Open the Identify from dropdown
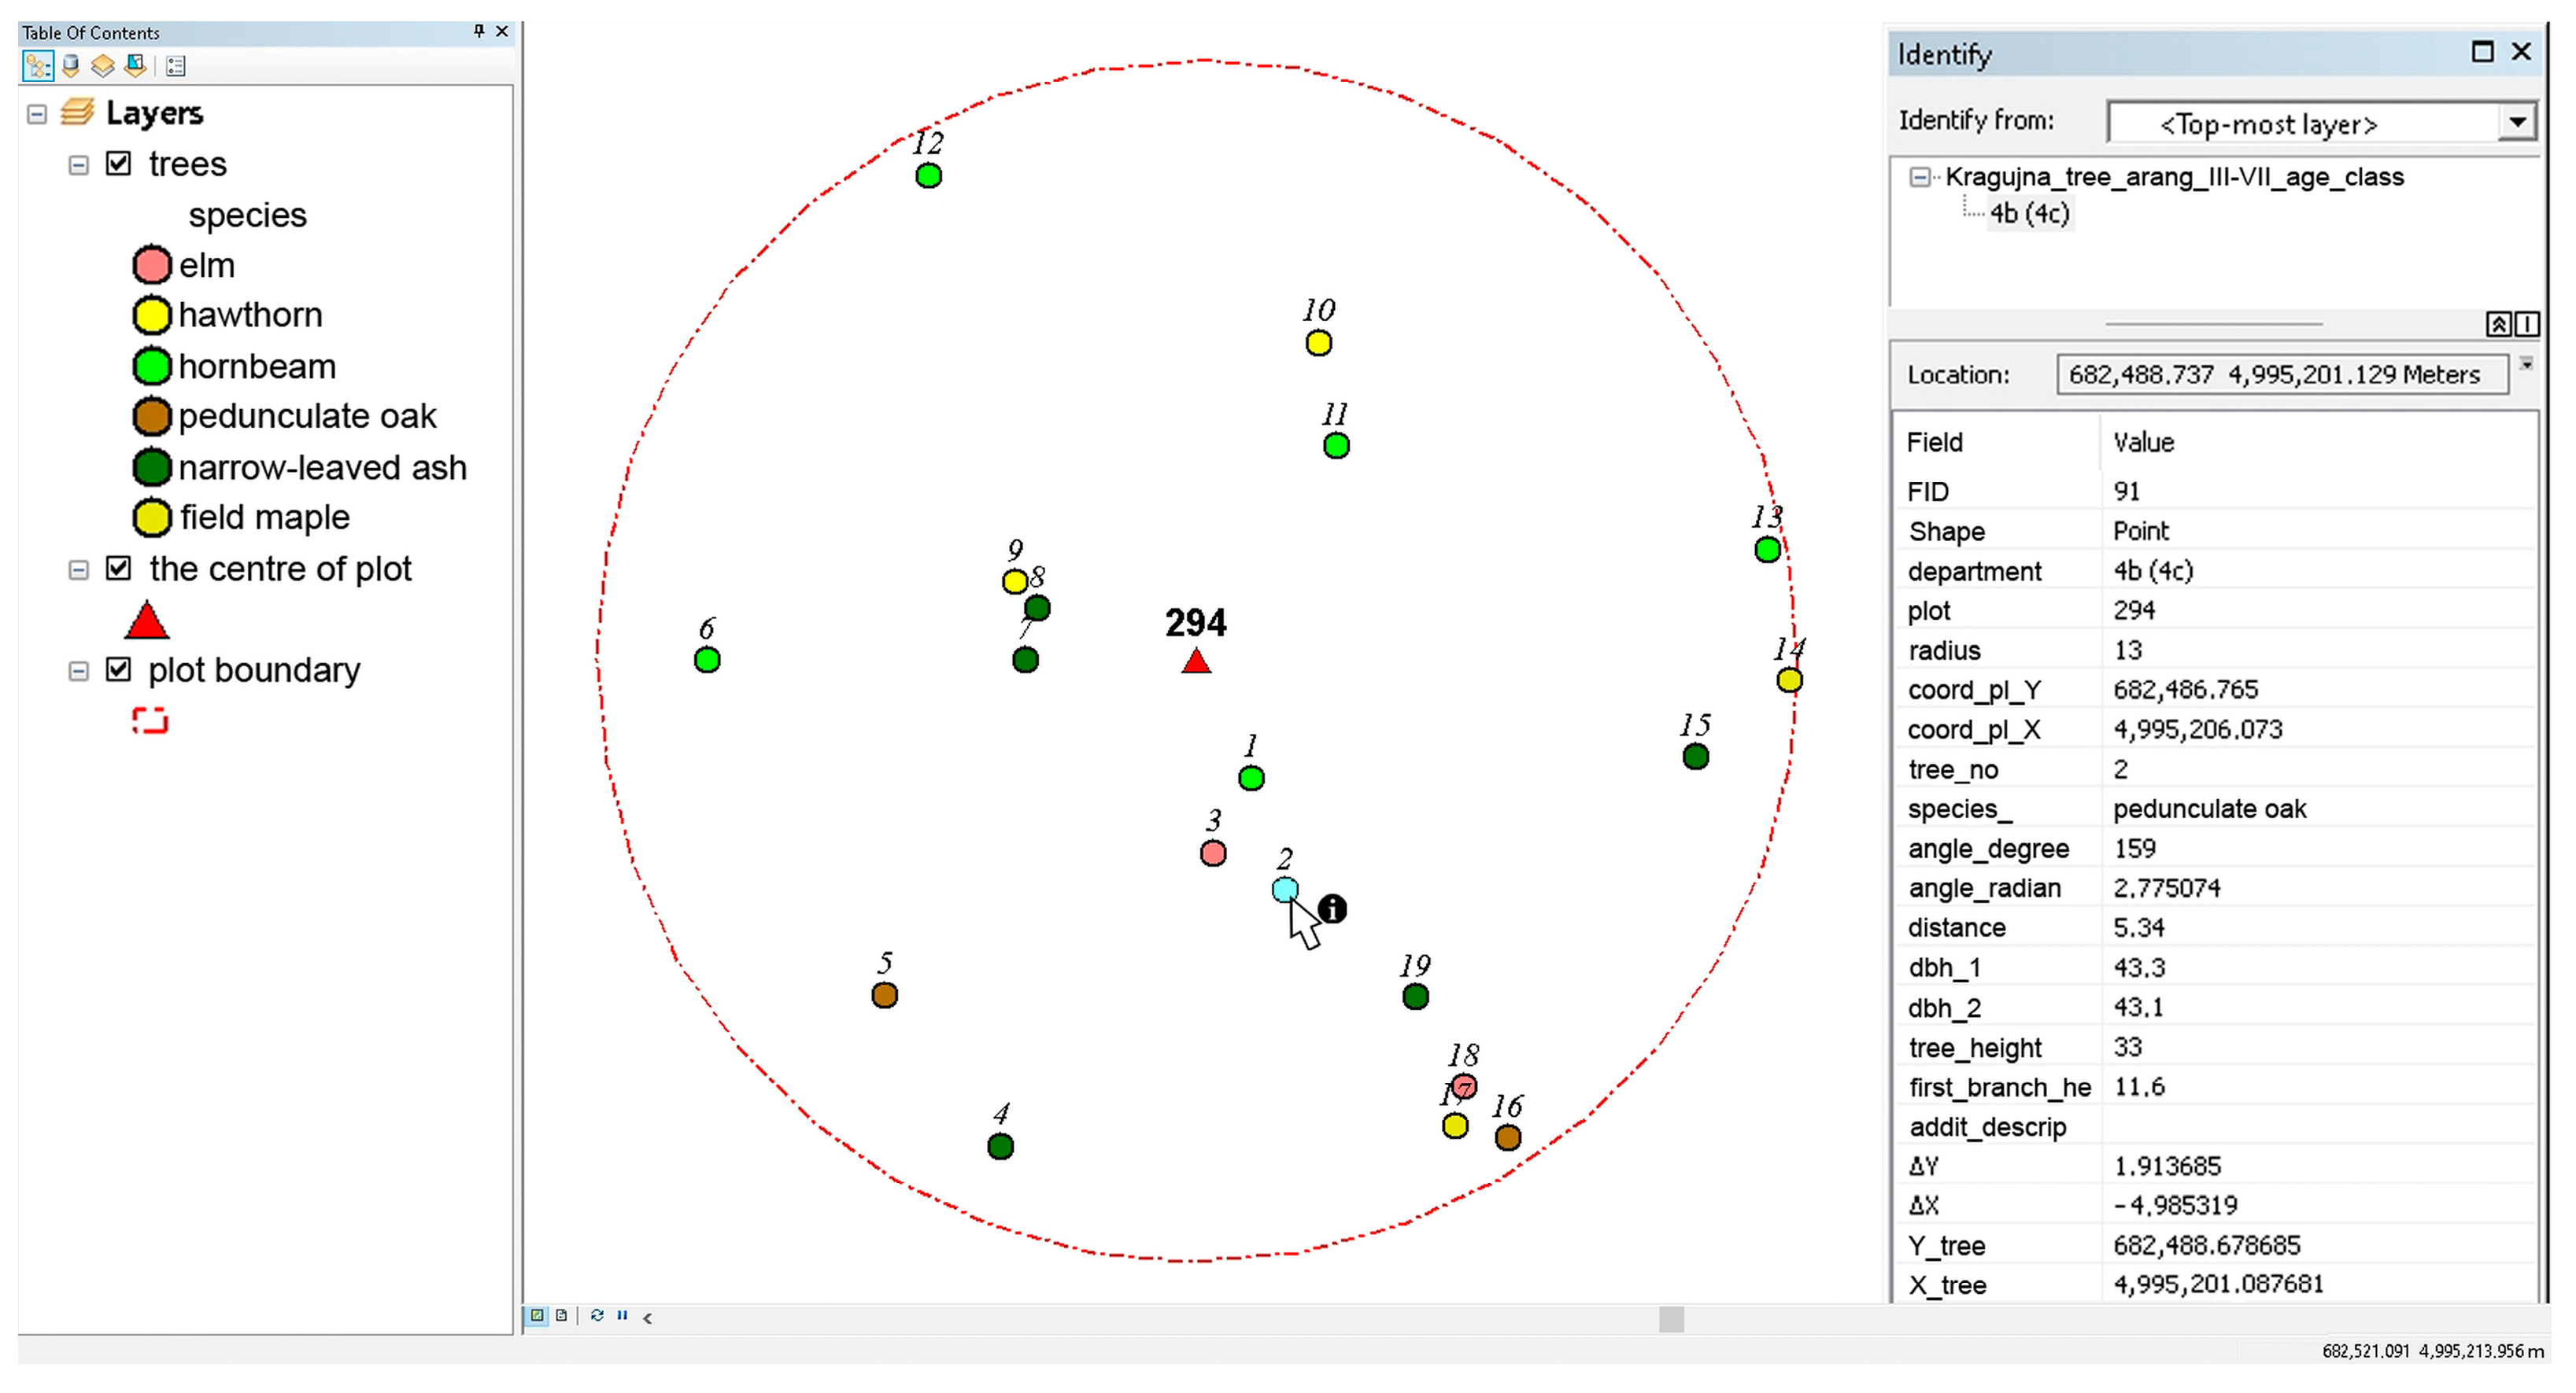 [x=2517, y=123]
